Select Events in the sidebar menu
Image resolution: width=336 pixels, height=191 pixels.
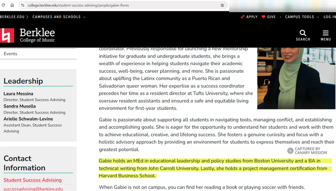pyautogui.click(x=10, y=54)
